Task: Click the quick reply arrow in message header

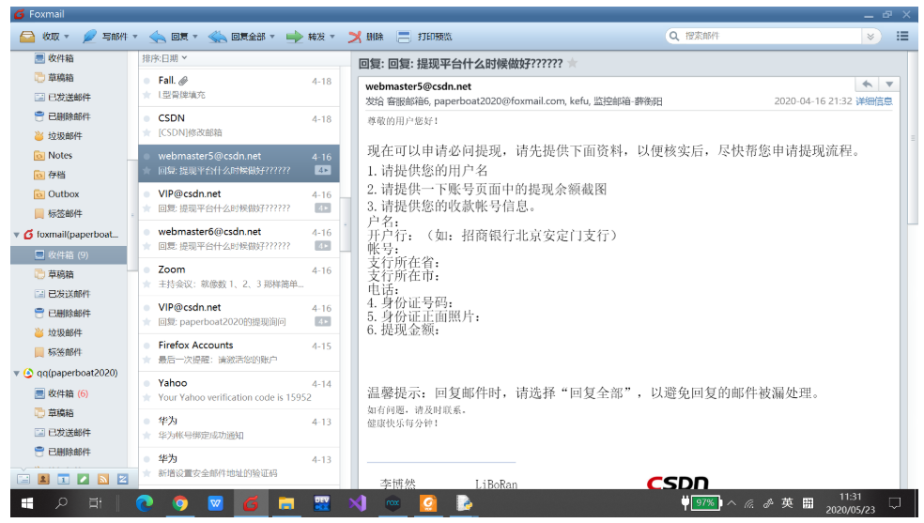Action: click(867, 85)
